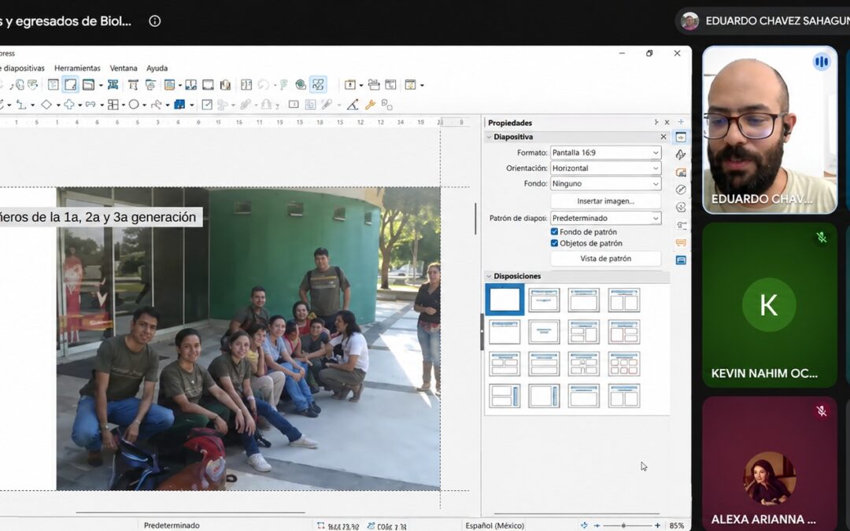Click the Interaction wrench icon
The height and width of the screenshot is (531, 850).
[370, 105]
